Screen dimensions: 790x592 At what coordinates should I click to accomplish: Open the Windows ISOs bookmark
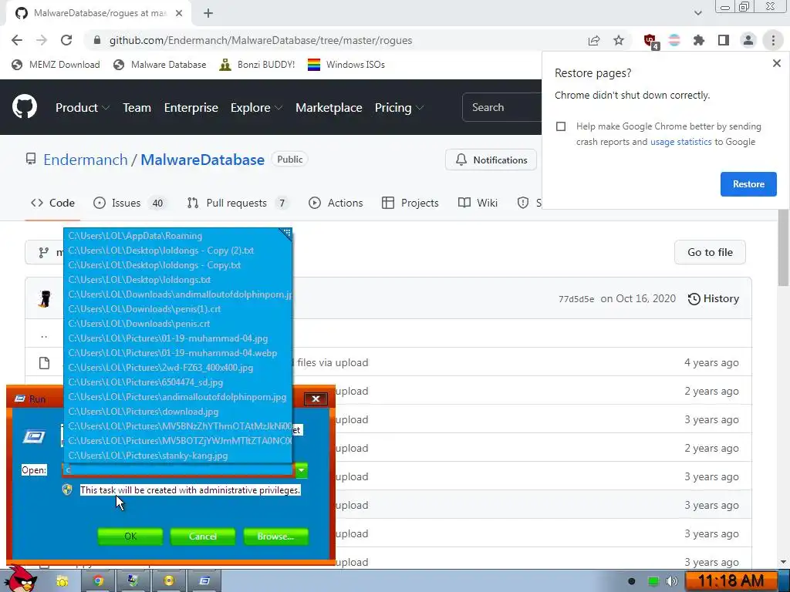[x=346, y=65]
